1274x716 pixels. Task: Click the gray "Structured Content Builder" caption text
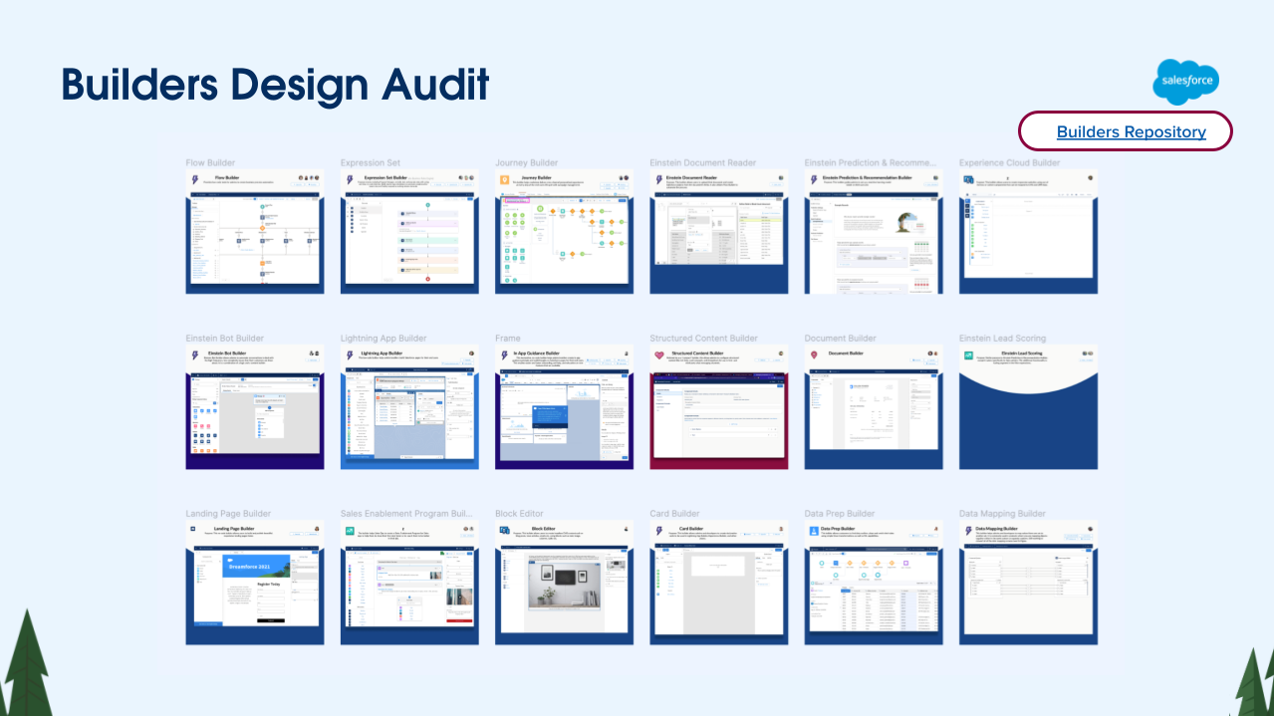tap(704, 338)
